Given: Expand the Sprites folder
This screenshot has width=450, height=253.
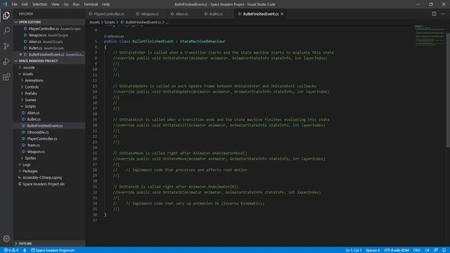Looking at the screenshot, I should click(49, 158).
